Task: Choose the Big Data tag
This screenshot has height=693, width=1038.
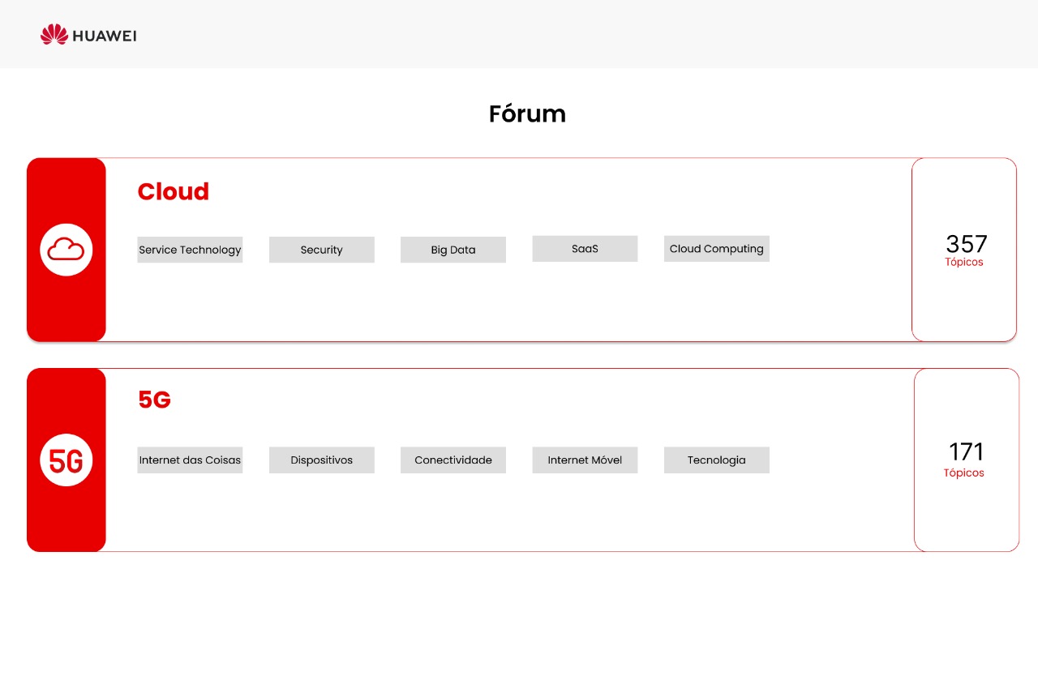Action: (x=453, y=250)
